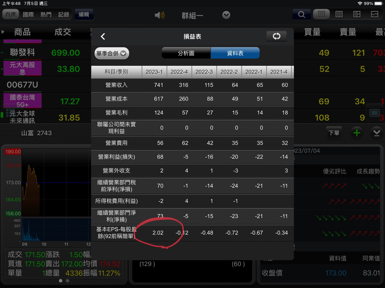Open the 熱門 tab
This screenshot has height=288, width=385.
(x=46, y=14)
